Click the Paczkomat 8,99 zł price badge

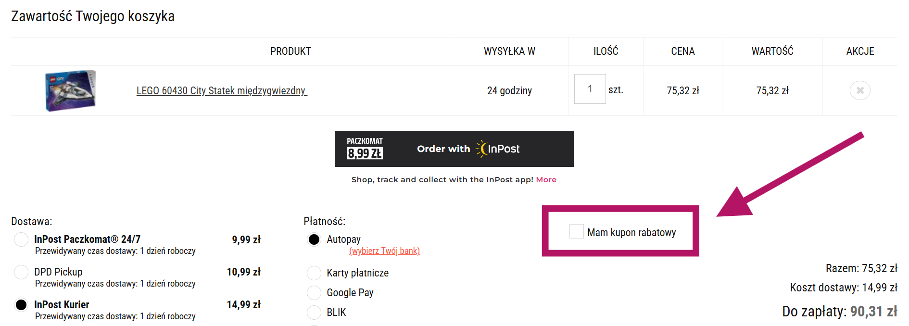(365, 149)
